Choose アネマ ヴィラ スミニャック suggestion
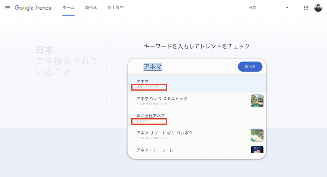Image resolution: width=327 pixels, height=177 pixels. click(162, 99)
